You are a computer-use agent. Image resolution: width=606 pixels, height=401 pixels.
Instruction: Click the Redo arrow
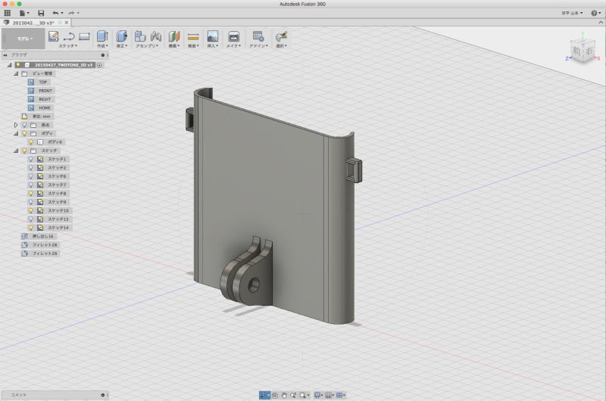click(71, 13)
